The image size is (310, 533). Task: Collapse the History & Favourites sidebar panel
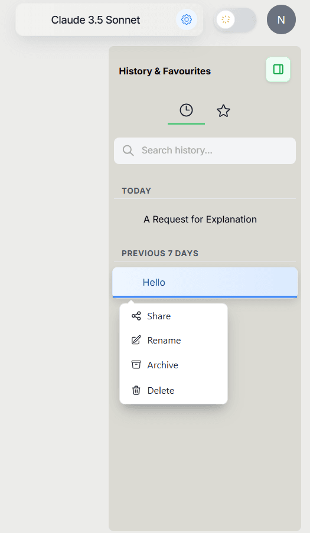tap(278, 69)
